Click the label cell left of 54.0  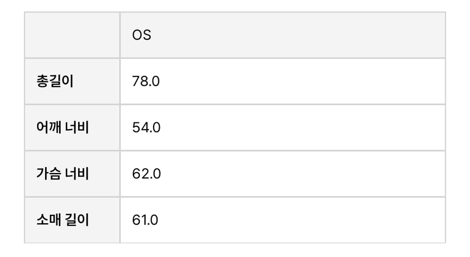[x=72, y=127]
